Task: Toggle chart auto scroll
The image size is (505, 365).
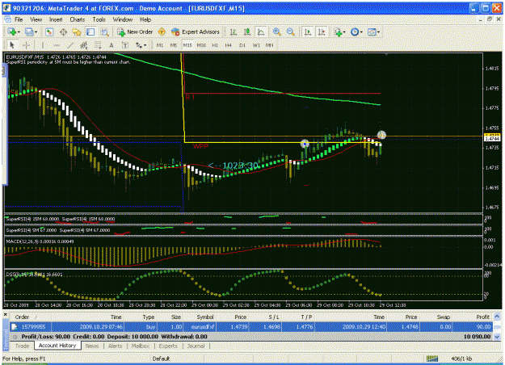Action: 308,31
